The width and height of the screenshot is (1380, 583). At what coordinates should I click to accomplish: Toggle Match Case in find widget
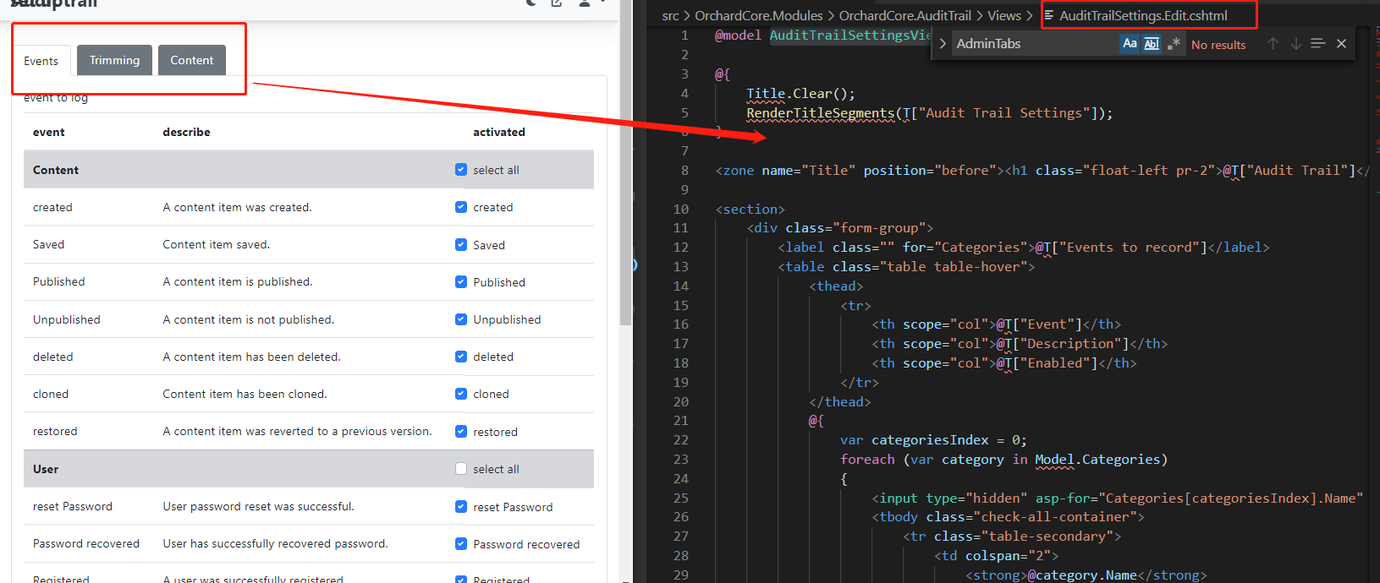[1130, 43]
